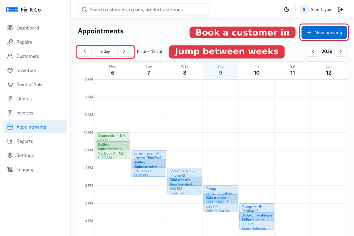
Task: Open the Logging page
Action: pos(35,169)
